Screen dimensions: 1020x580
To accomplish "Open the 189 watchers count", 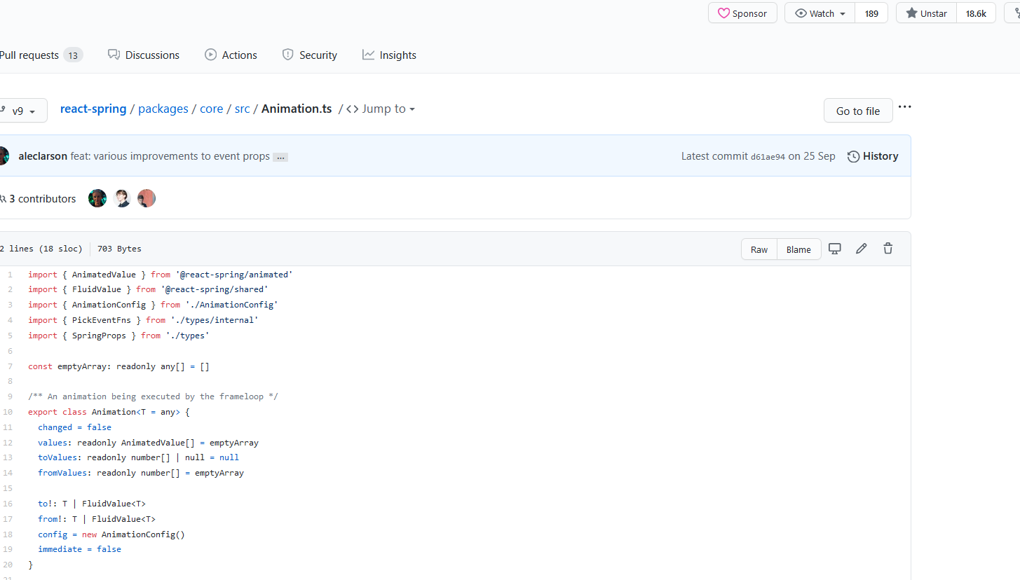I will [x=871, y=13].
